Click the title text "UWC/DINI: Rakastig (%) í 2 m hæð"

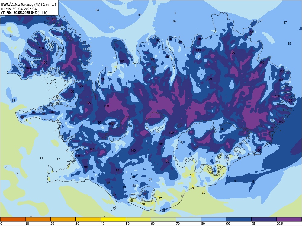click(28, 5)
